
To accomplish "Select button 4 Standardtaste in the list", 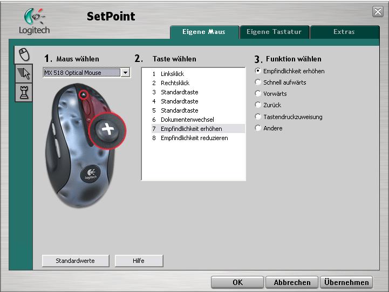I will click(x=198, y=101).
